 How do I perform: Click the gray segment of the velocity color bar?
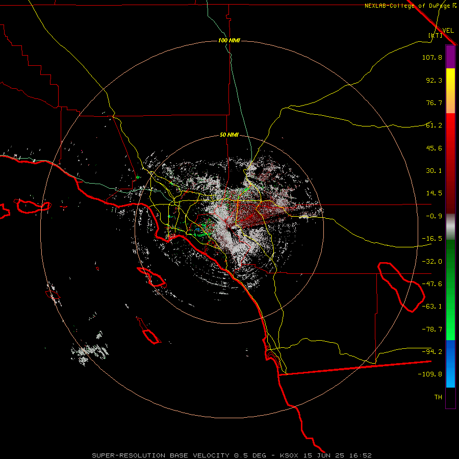[450, 227]
